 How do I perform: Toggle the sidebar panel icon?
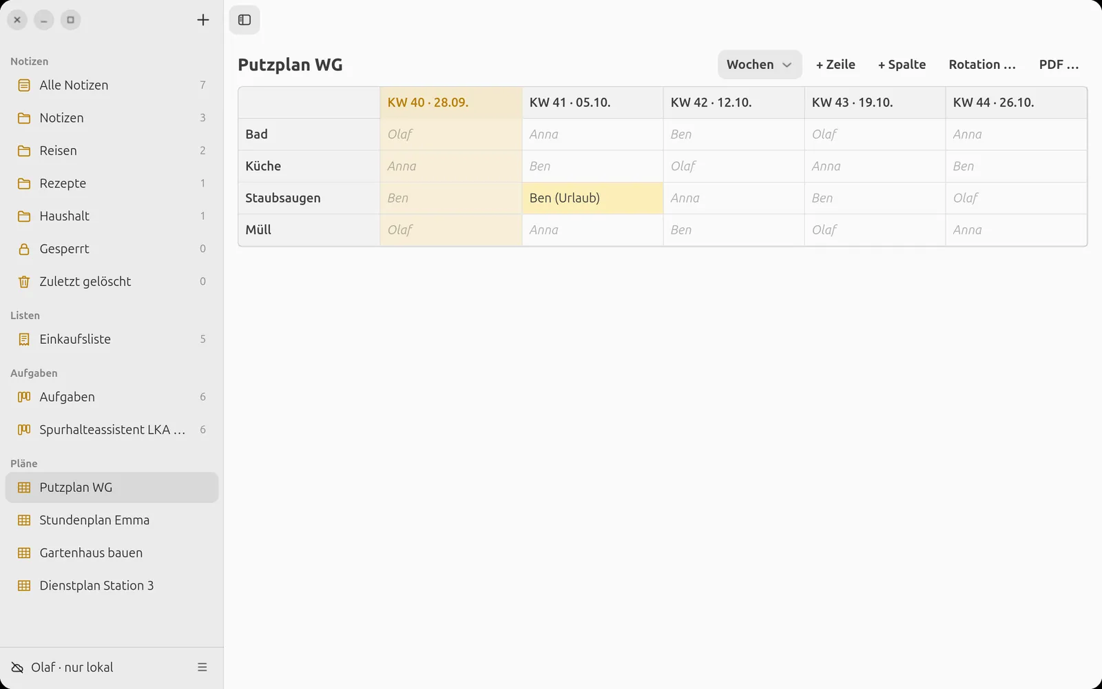245,20
